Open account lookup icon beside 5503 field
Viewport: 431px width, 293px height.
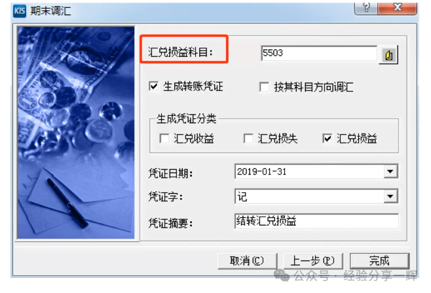click(x=388, y=55)
